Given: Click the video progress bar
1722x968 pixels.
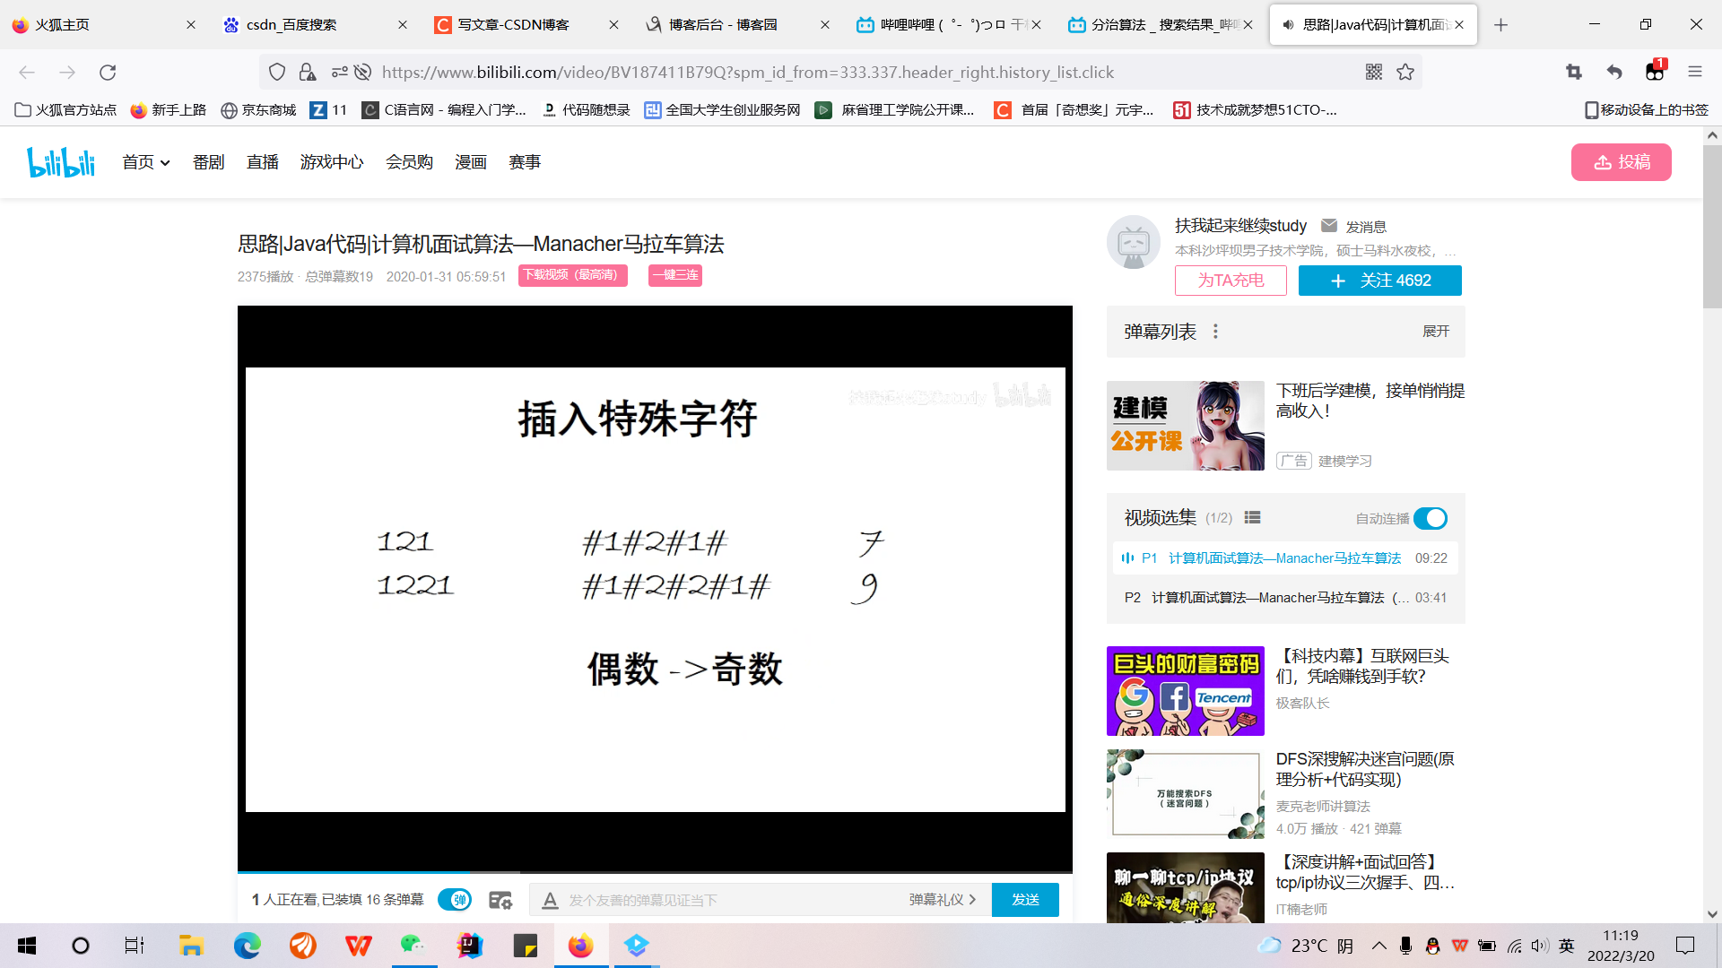Looking at the screenshot, I should point(655,871).
